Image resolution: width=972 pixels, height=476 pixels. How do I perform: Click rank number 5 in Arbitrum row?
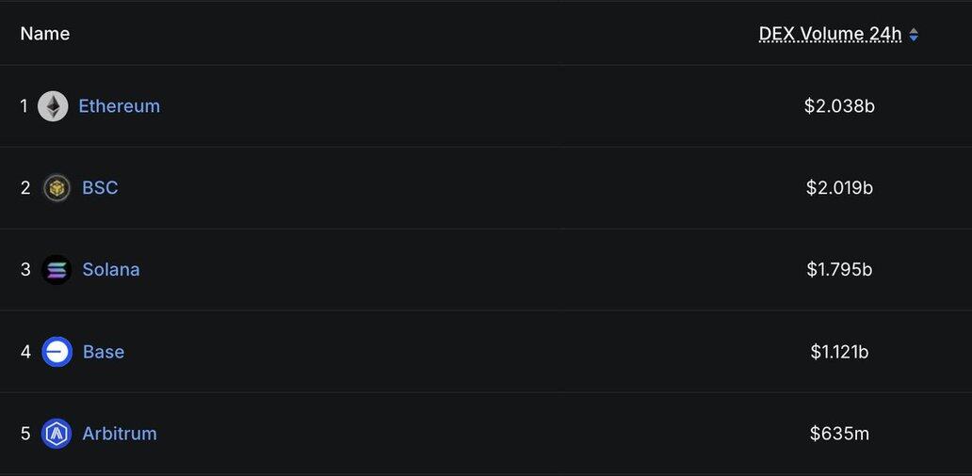25,434
